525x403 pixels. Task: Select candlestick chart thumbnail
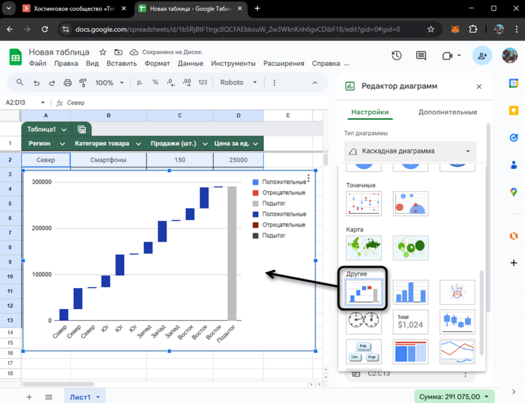click(x=457, y=322)
